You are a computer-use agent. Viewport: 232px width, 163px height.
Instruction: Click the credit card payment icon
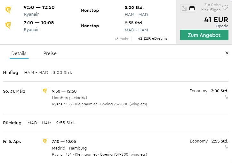coord(192,8)
